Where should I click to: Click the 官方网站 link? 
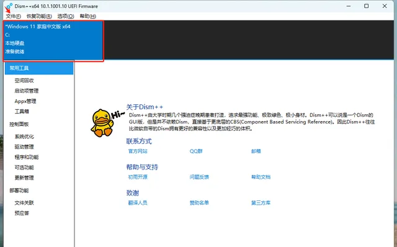[x=138, y=151]
